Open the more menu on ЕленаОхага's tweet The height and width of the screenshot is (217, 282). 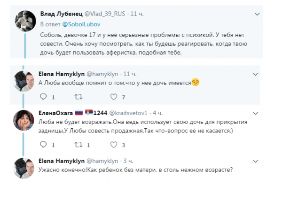tap(255, 113)
